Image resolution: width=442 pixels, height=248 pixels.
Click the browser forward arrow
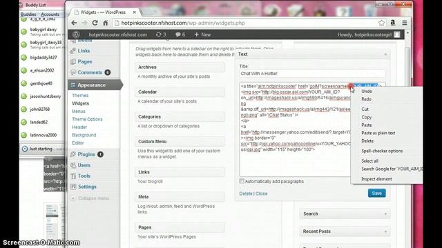click(84, 23)
